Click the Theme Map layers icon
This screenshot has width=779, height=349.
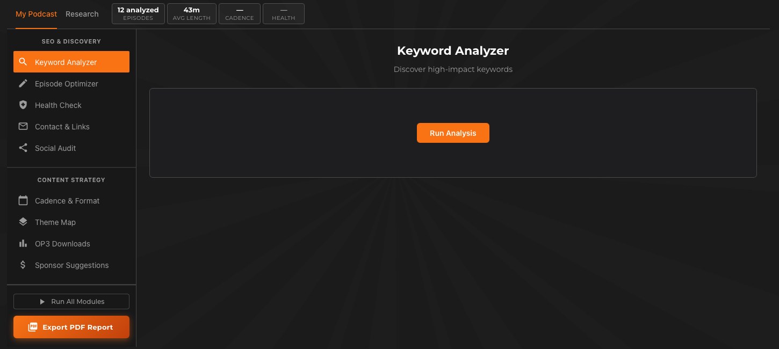coord(23,222)
